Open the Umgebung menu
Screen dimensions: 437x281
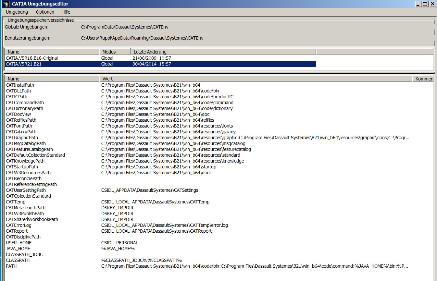pyautogui.click(x=17, y=12)
